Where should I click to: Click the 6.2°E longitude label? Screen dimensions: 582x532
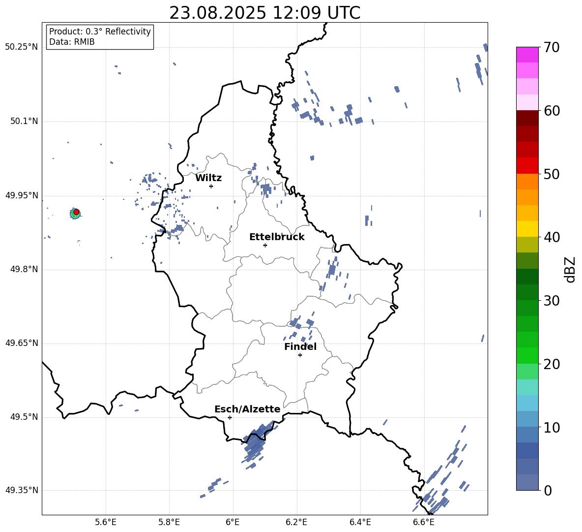pyautogui.click(x=296, y=522)
